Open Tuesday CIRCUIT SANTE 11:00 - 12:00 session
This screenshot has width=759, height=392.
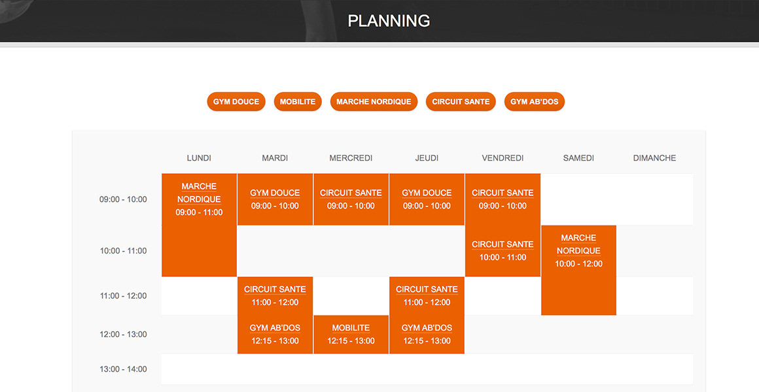[x=275, y=296]
